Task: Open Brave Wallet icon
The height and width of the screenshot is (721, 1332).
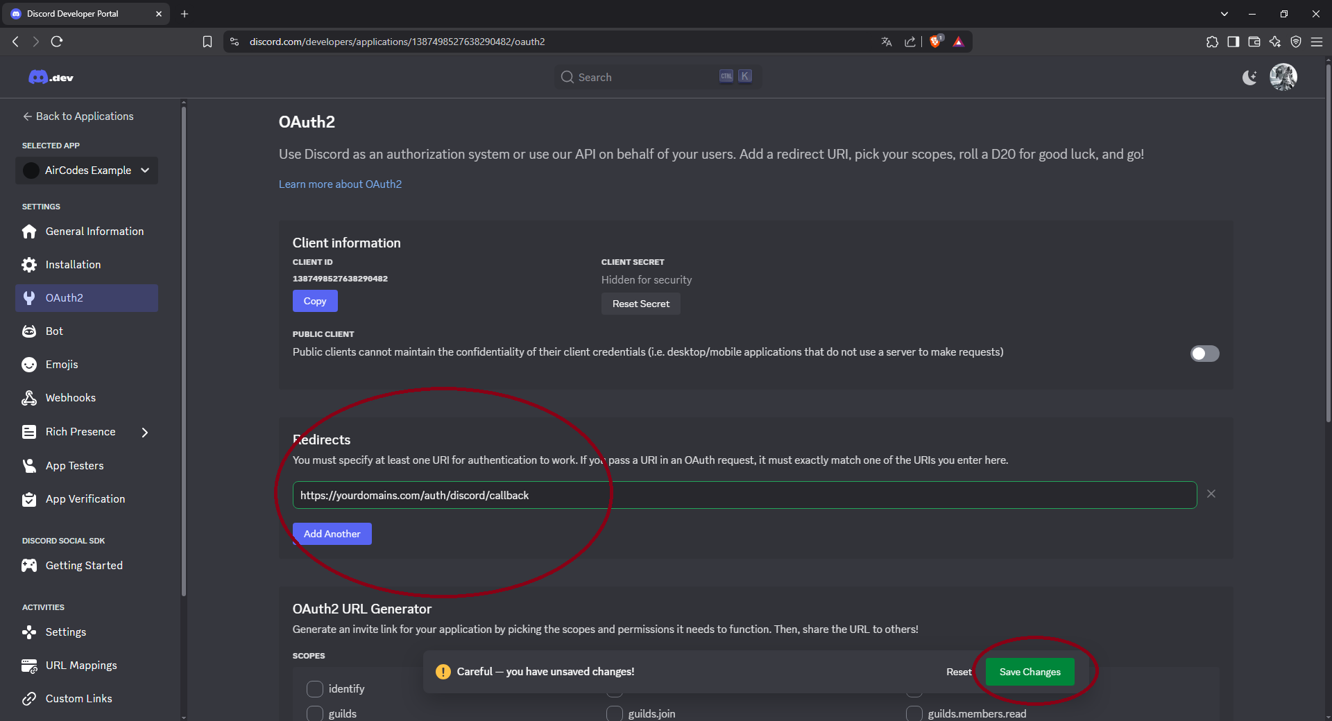Action: click(1254, 42)
